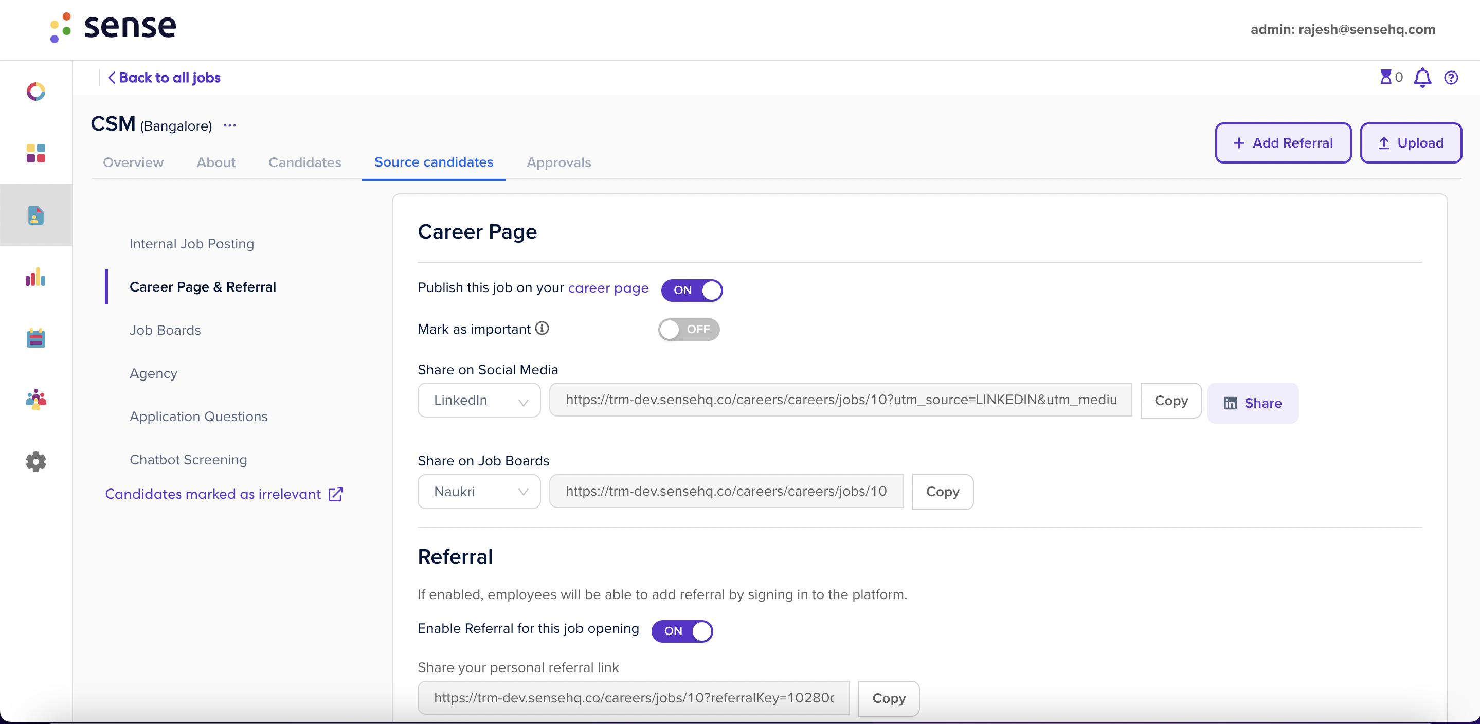Open Internal Job Posting section
This screenshot has width=1480, height=724.
point(192,244)
